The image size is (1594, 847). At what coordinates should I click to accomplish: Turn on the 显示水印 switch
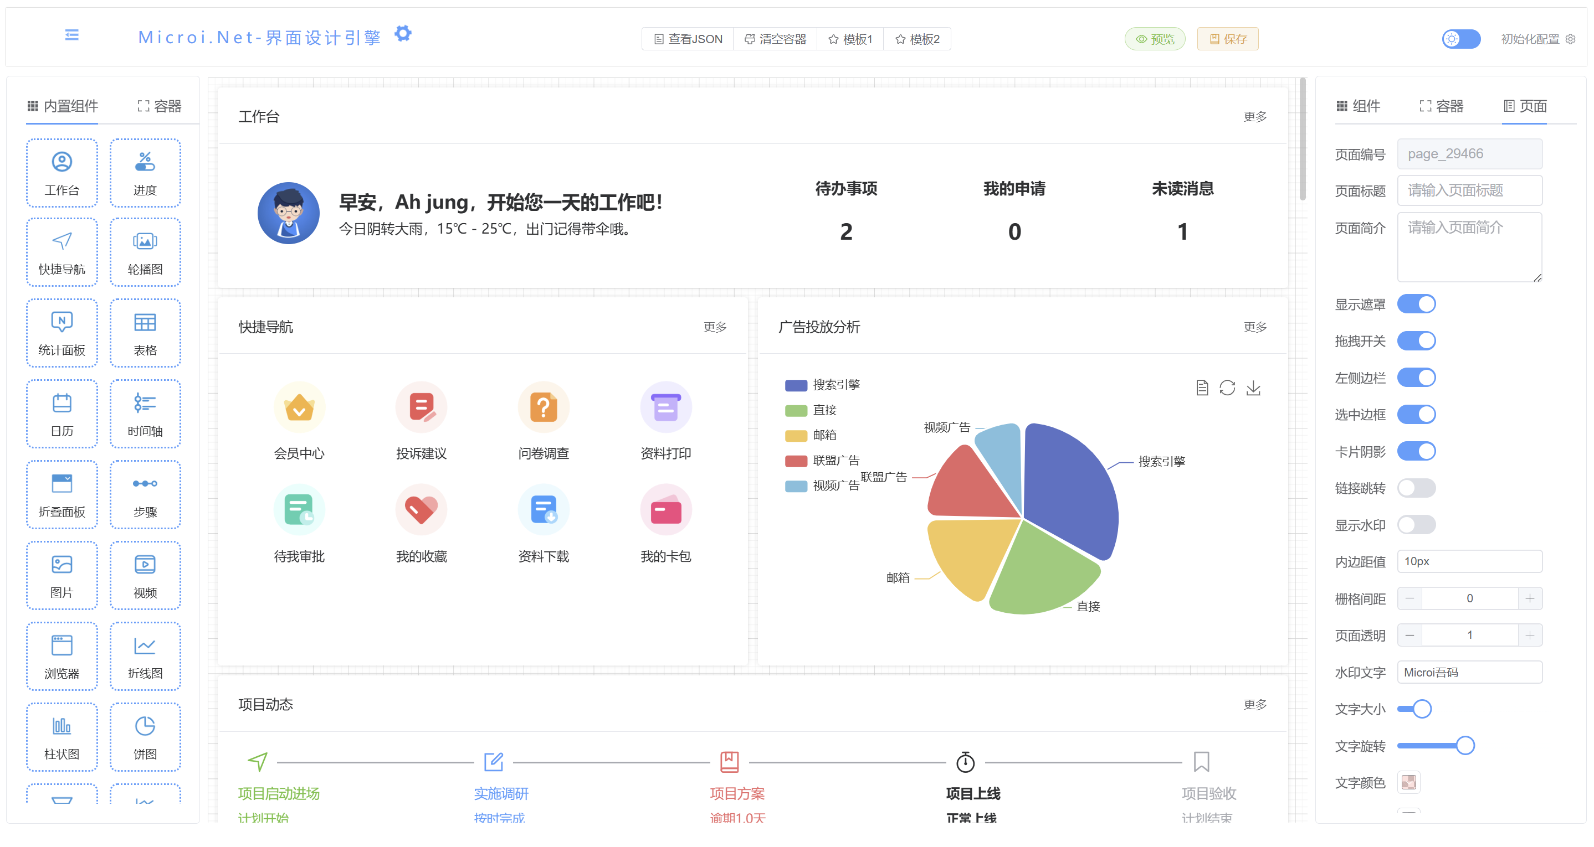pos(1416,525)
